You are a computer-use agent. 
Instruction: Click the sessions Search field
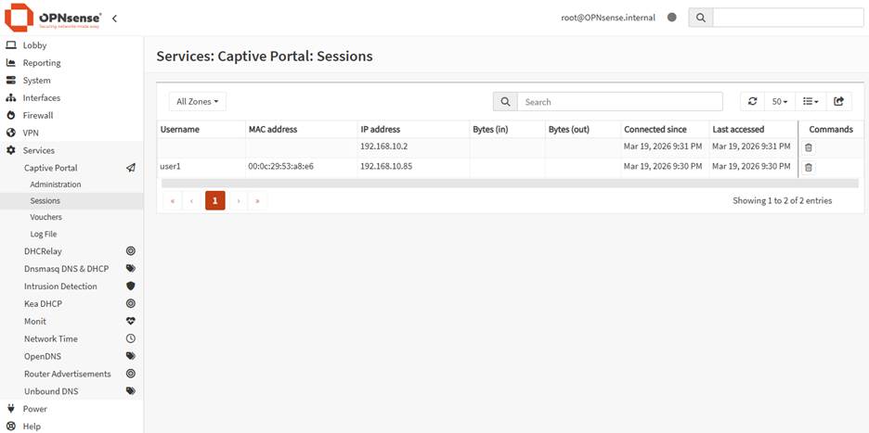pos(618,102)
